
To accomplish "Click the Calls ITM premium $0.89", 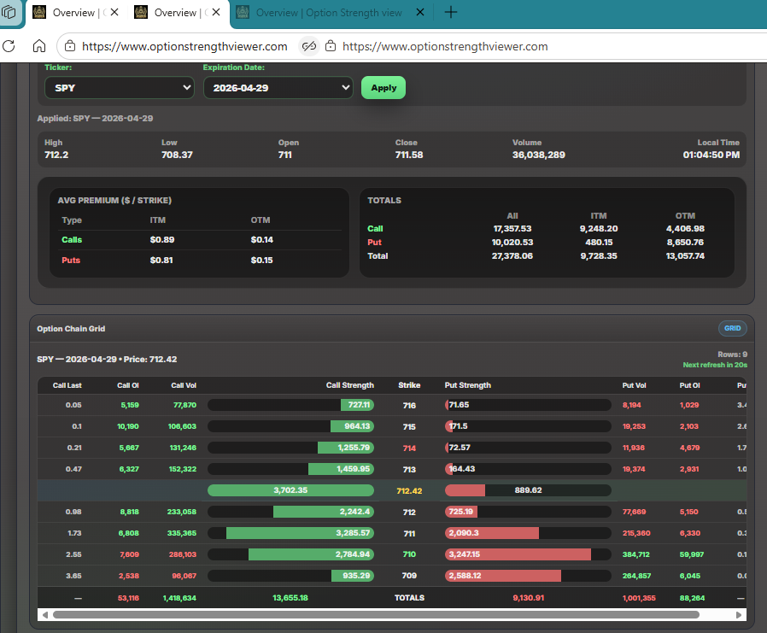I will [x=162, y=240].
